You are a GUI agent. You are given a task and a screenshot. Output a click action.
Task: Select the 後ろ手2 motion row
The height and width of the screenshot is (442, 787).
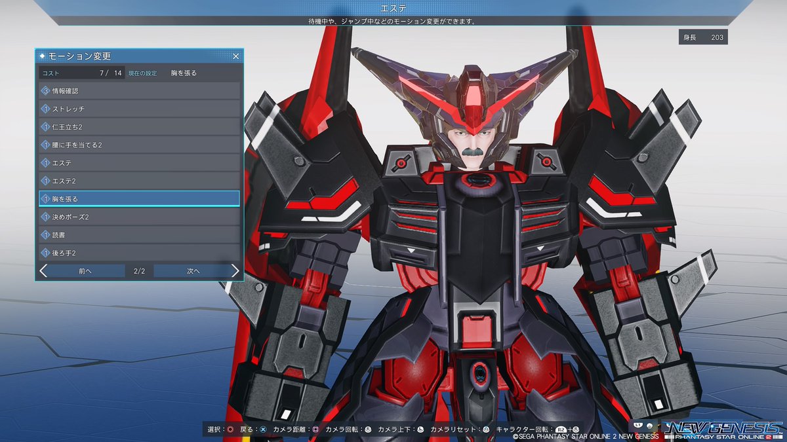pos(139,253)
